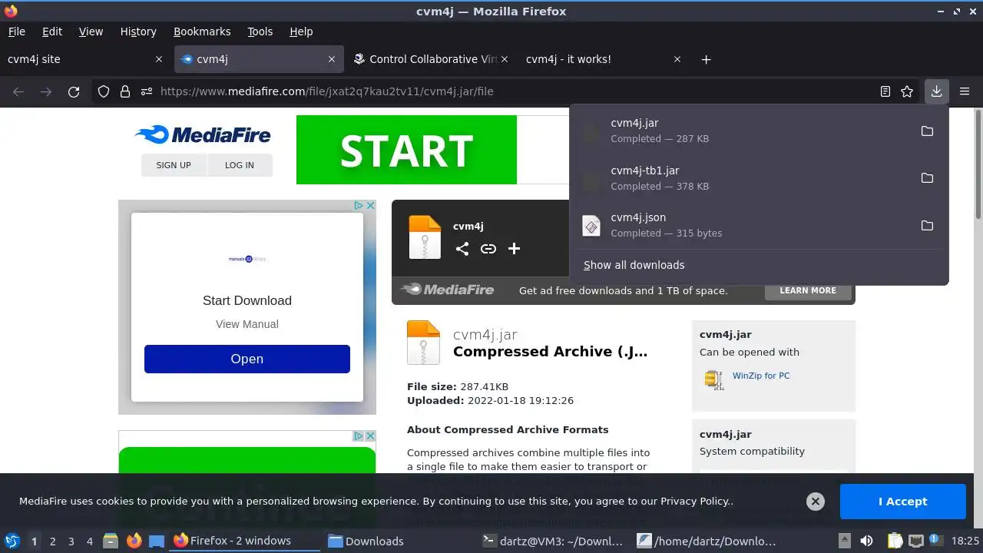Open the cvm4j.json file icon in downloads
The image size is (983, 553).
[591, 226]
